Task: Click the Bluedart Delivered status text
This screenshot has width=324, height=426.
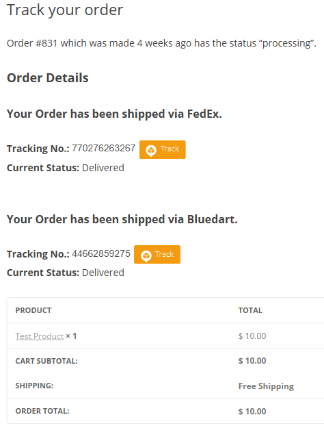Action: click(103, 273)
